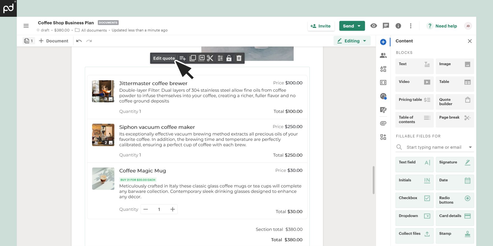The width and height of the screenshot is (493, 246).
Task: Pick the Dropdown field
Action: (414, 218)
